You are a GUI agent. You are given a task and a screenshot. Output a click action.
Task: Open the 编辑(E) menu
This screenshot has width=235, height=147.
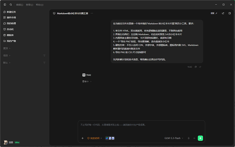pyautogui.click(x=20, y=5)
